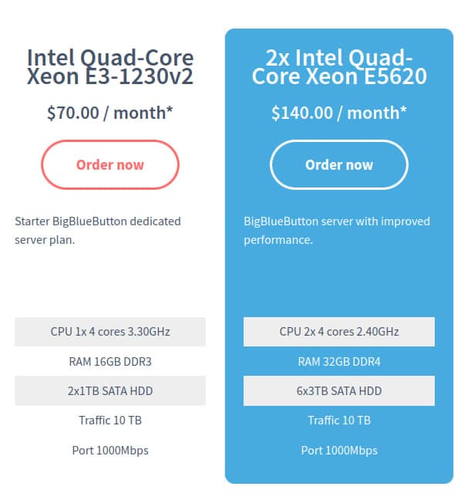Click the CPU 2x 4 cores 2.40GHz row
The height and width of the screenshot is (500, 471).
pyautogui.click(x=338, y=332)
